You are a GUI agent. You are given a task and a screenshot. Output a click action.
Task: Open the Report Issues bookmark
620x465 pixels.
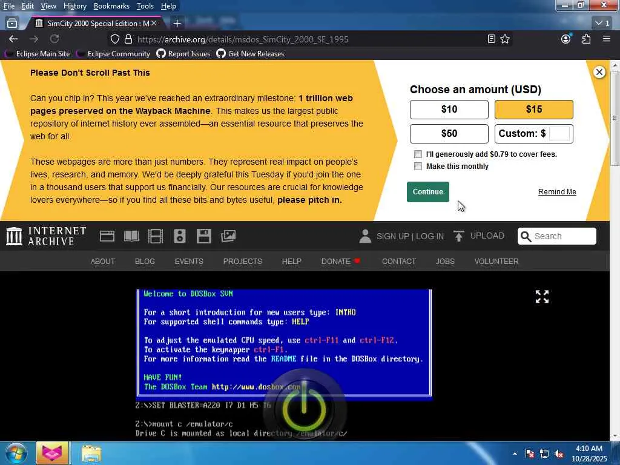click(x=183, y=53)
